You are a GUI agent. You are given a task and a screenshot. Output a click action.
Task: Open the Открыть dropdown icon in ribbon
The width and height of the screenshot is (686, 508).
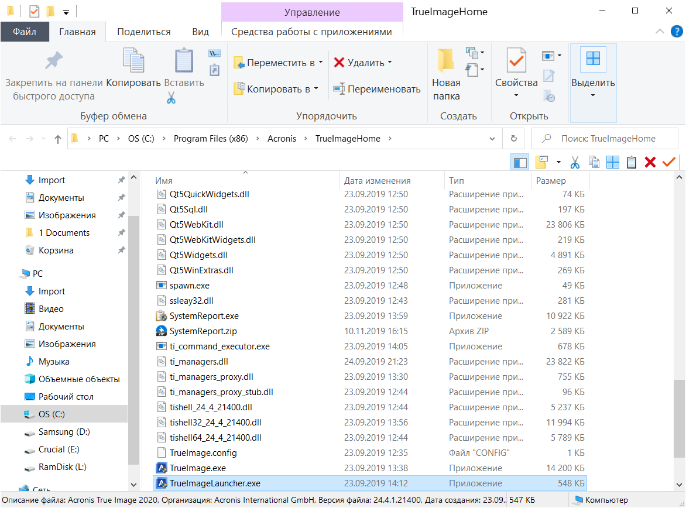point(551,56)
